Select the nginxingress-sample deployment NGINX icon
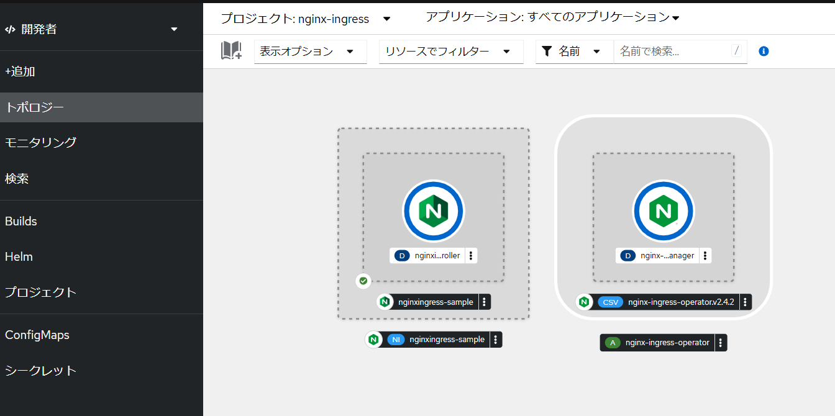The width and height of the screenshot is (835, 416). (433, 210)
